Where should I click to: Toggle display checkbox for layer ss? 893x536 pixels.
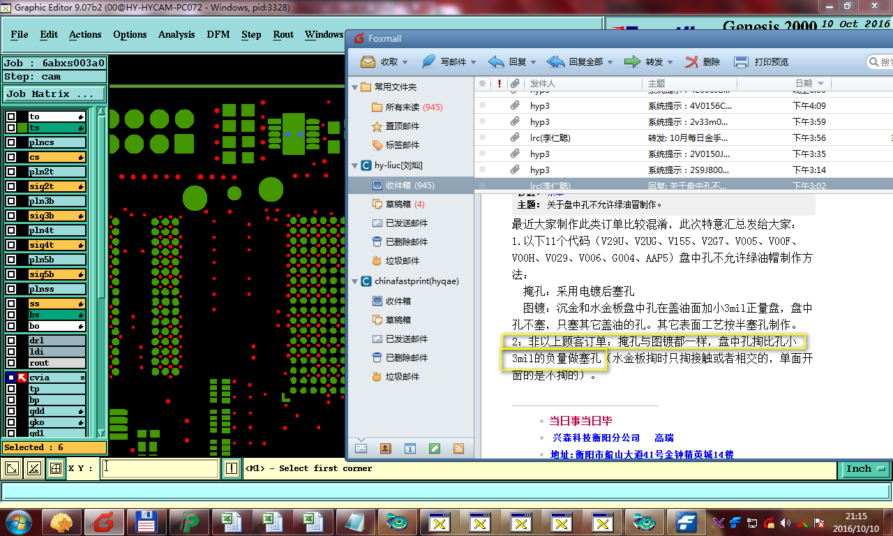[11, 304]
